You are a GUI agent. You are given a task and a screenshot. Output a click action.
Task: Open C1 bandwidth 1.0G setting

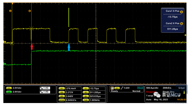(x=45, y=88)
